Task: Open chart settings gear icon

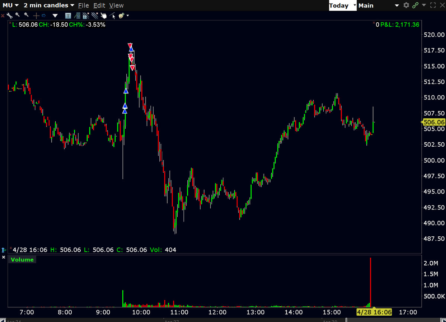Action: (x=406, y=5)
